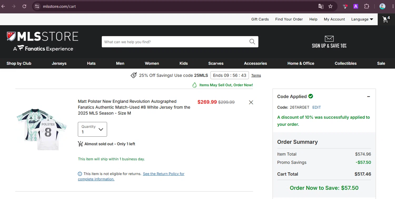The width and height of the screenshot is (395, 199).
Task: Click the translate page icon
Action: pos(321,6)
